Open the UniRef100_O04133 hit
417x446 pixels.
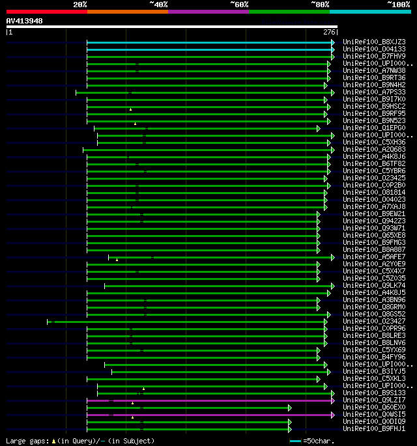pos(374,49)
